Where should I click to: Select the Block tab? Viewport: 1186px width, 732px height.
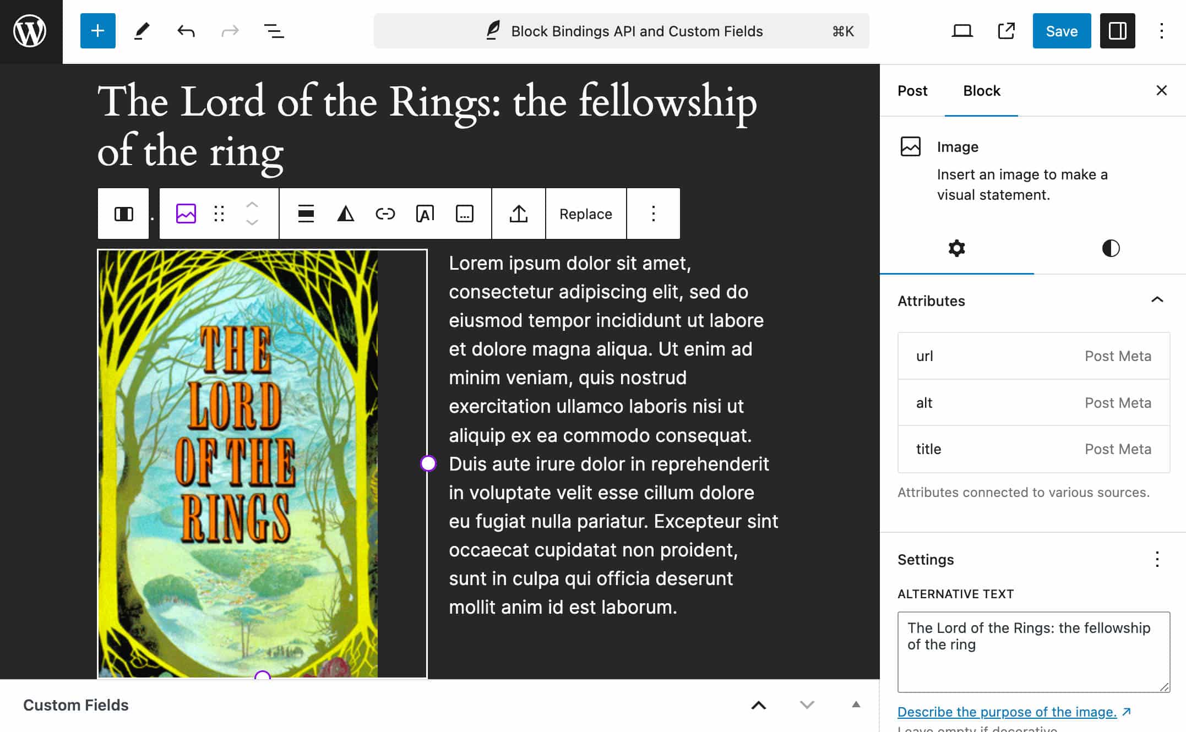[981, 91]
